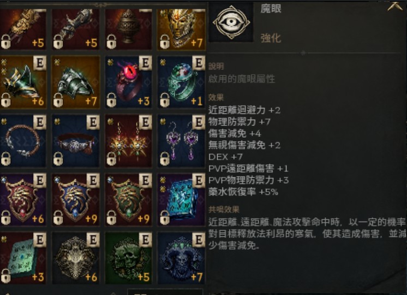Toggle lock on the jeweled belt
Viewport: 407px width, 295px height.
[58, 159]
